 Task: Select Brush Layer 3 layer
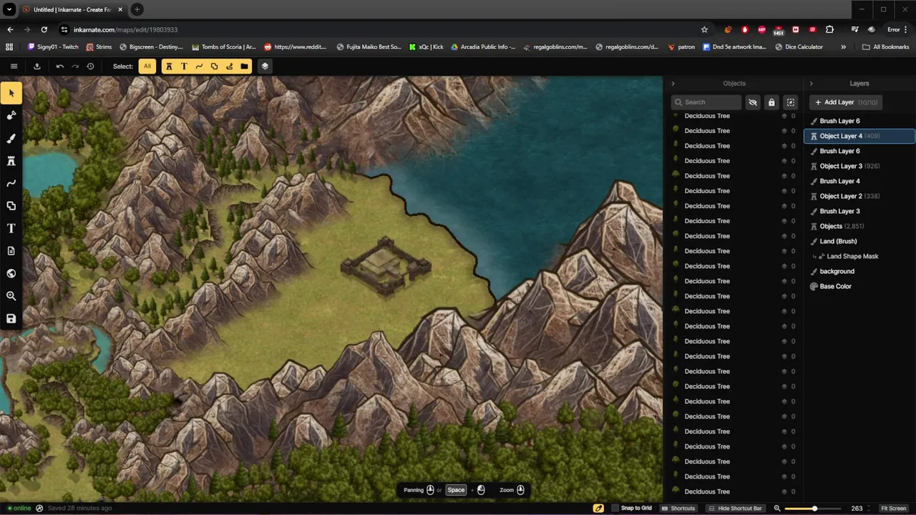859,211
